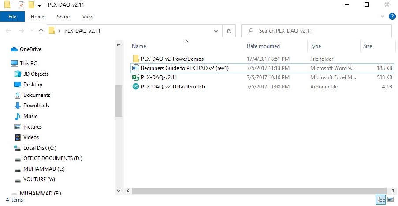Click the horizontal scrollbar in file list
398x206 pixels.
(251, 191)
